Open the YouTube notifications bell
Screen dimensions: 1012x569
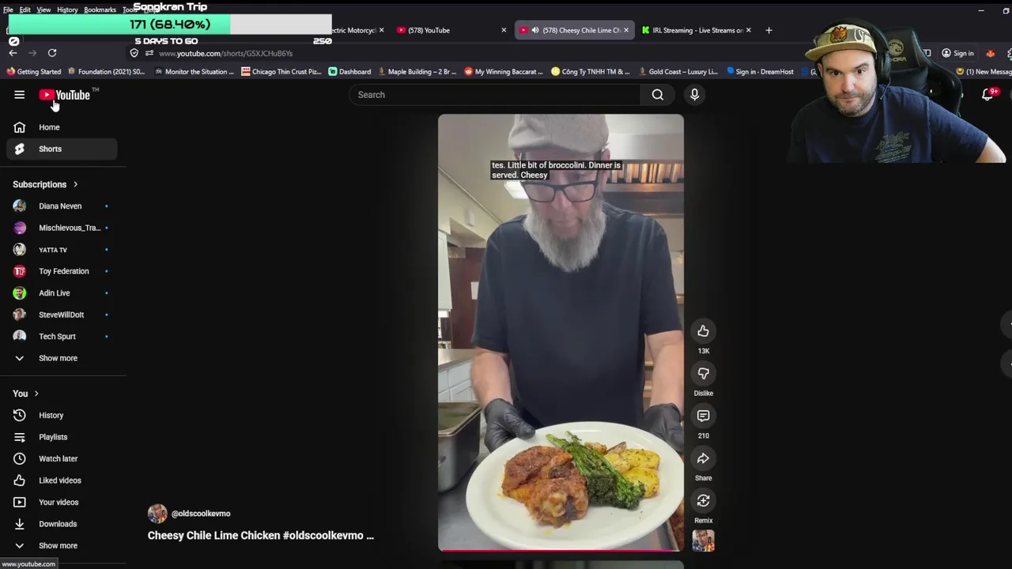pyautogui.click(x=987, y=95)
